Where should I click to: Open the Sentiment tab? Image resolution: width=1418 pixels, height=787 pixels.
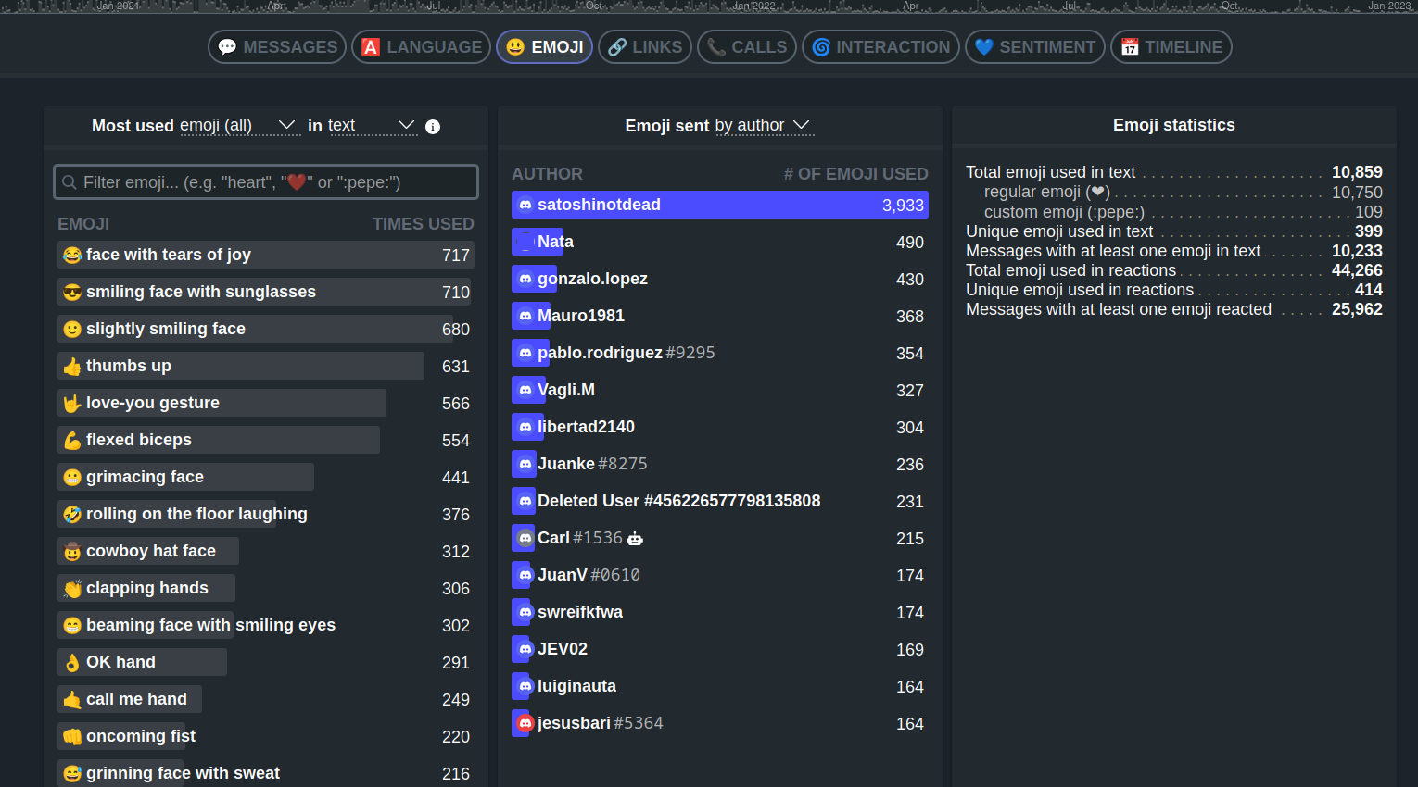1035,47
